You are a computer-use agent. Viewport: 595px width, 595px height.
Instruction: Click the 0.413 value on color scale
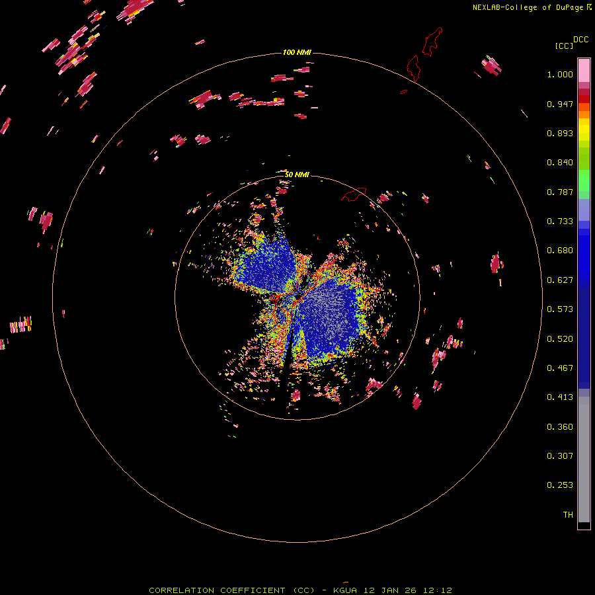tap(560, 397)
